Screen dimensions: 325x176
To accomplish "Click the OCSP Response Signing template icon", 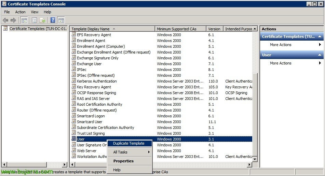I will [73, 92].
